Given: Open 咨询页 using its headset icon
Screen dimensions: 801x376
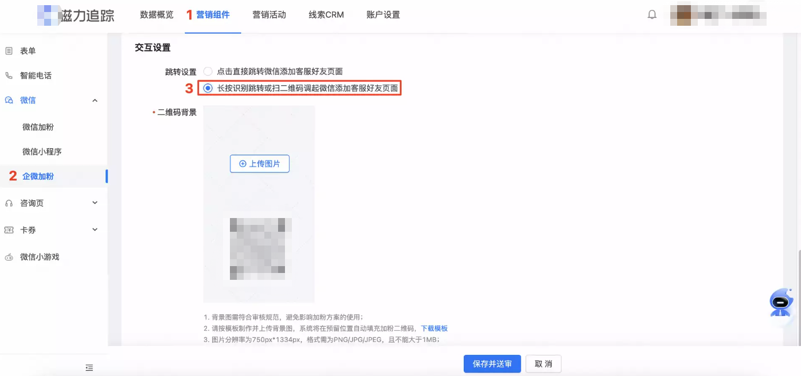Looking at the screenshot, I should (8, 203).
